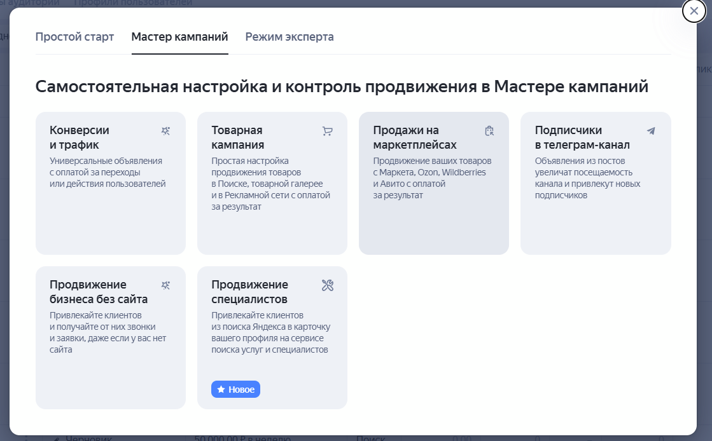Image resolution: width=712 pixels, height=441 pixels.
Task: Click description 'Универсальные объявления с оплатой за переходы'
Action: [108, 172]
